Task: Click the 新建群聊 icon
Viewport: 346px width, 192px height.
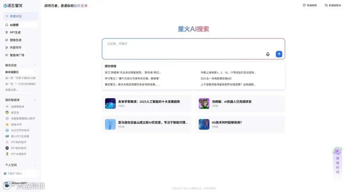Action: click(x=304, y=5)
